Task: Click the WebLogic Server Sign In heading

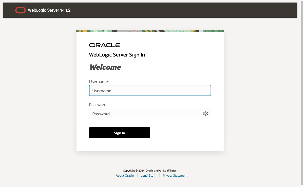Action: coord(117,55)
